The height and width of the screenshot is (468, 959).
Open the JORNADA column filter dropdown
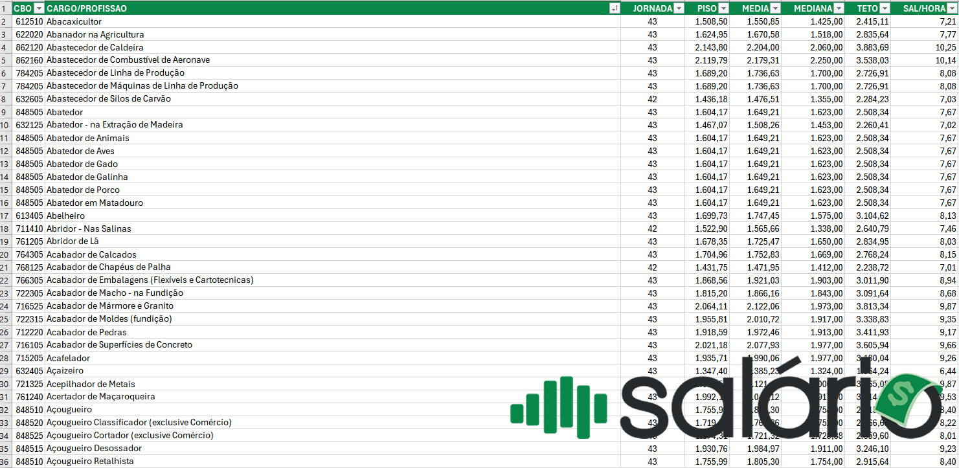click(x=679, y=8)
